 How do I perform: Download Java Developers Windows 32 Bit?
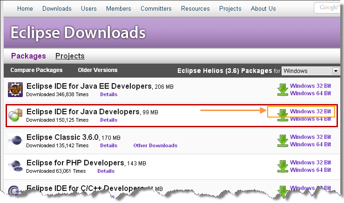(x=310, y=111)
